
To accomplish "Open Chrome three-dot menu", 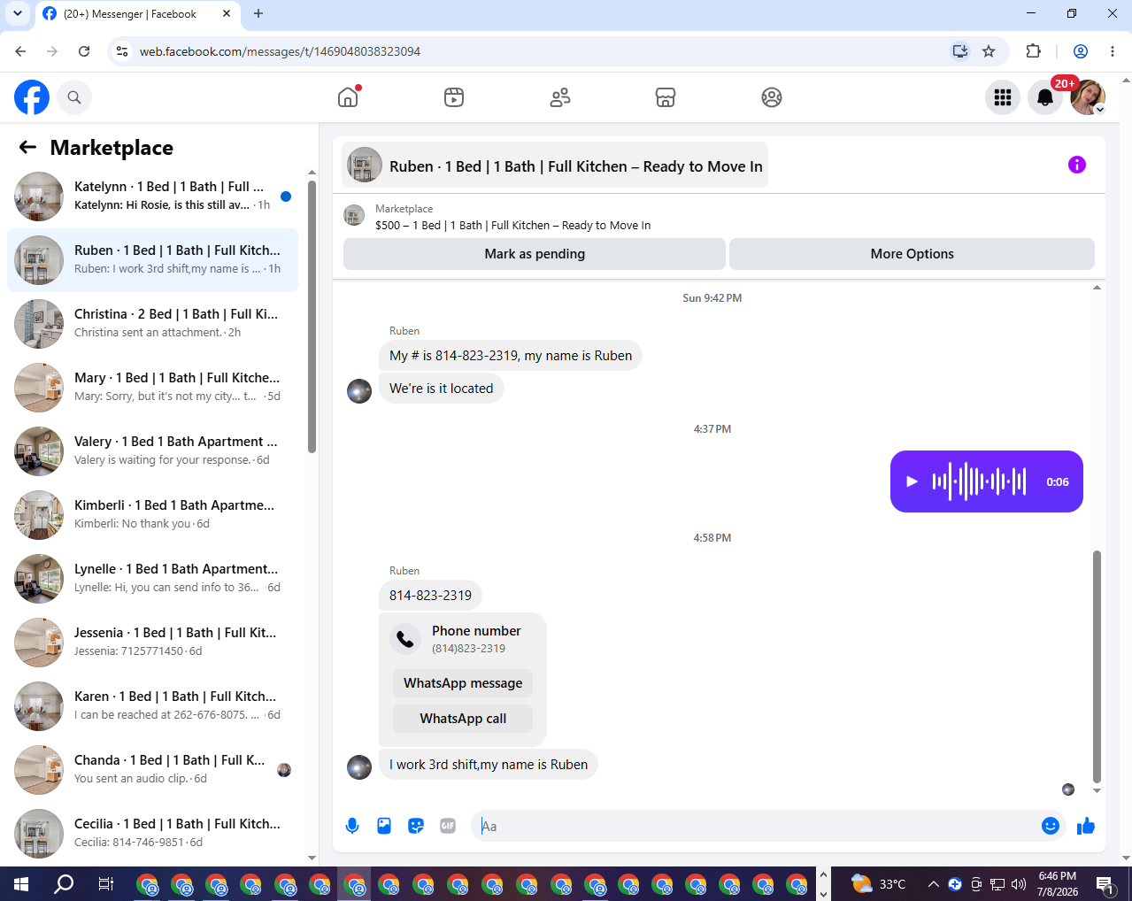I will tap(1113, 51).
